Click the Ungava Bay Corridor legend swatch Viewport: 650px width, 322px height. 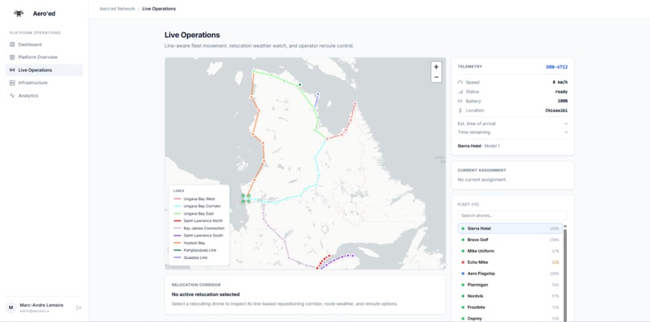point(177,207)
